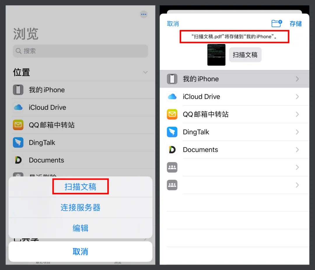Choose 连接服务器 from the action sheet
This screenshot has height=270, width=315.
coord(80,207)
